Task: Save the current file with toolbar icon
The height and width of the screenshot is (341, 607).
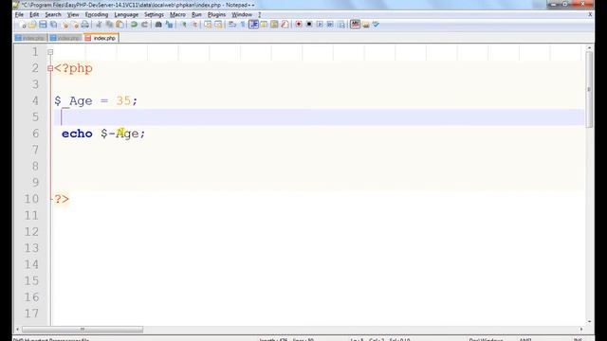Action: pos(43,25)
